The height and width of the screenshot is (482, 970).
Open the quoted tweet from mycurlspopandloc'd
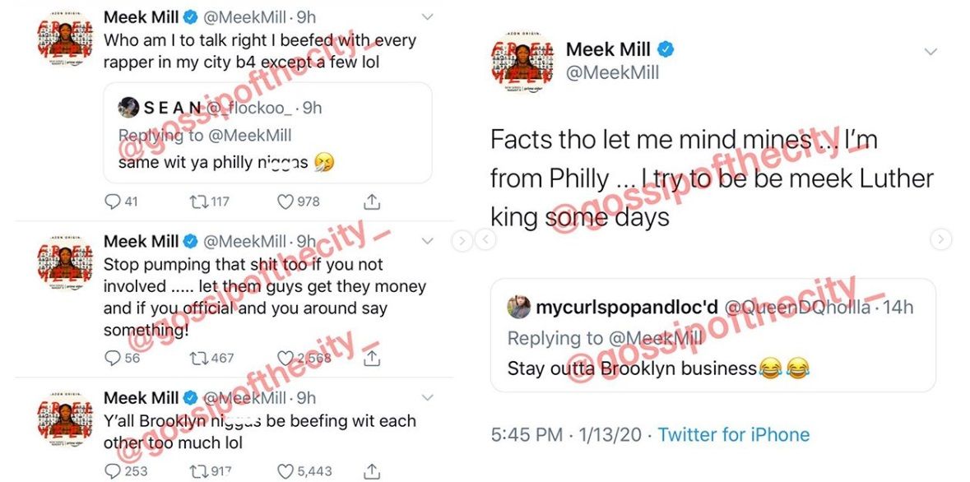point(712,335)
